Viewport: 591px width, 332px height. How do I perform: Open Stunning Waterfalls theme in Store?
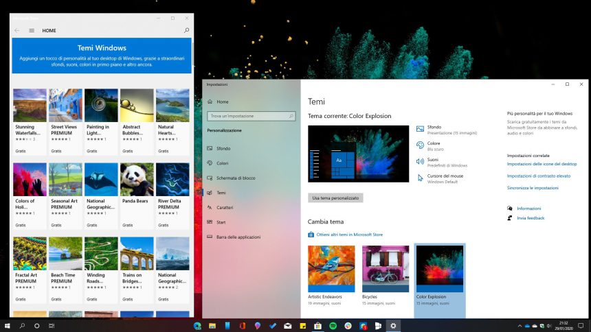[30, 121]
